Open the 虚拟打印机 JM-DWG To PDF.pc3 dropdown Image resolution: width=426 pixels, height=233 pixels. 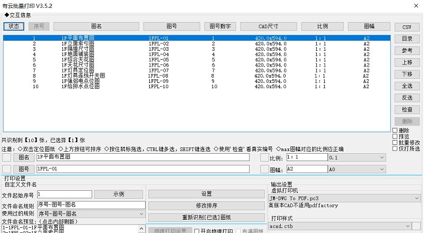tap(344, 198)
